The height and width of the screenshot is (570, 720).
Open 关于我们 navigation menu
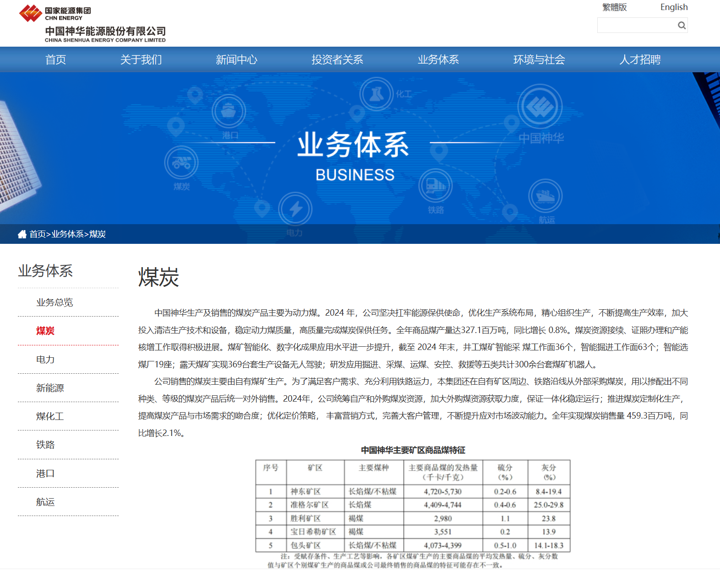click(141, 59)
